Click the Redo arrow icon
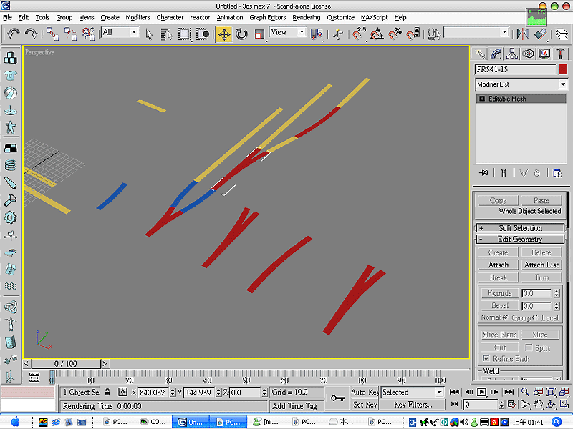The image size is (573, 429). click(x=32, y=34)
